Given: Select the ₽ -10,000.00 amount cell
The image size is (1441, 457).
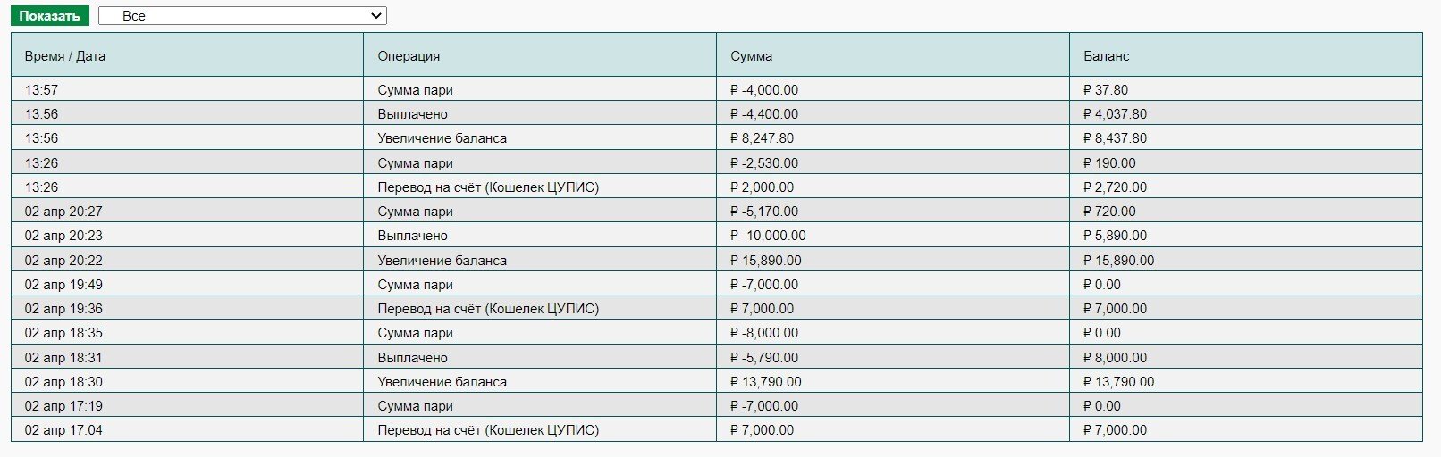Looking at the screenshot, I should point(768,236).
